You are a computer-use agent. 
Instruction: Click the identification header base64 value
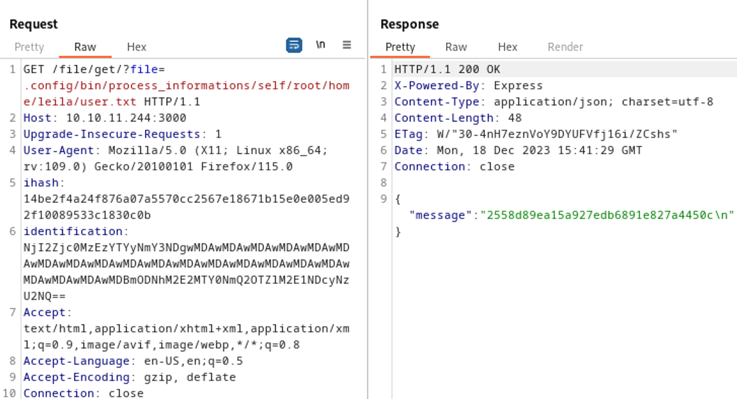tap(186, 264)
